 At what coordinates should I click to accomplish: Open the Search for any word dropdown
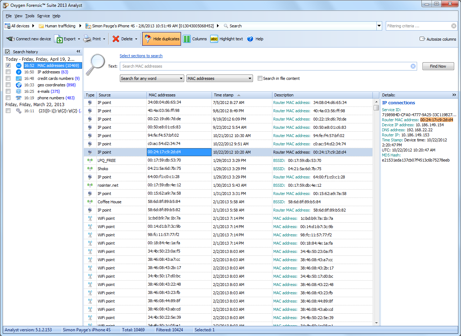pyautogui.click(x=152, y=78)
